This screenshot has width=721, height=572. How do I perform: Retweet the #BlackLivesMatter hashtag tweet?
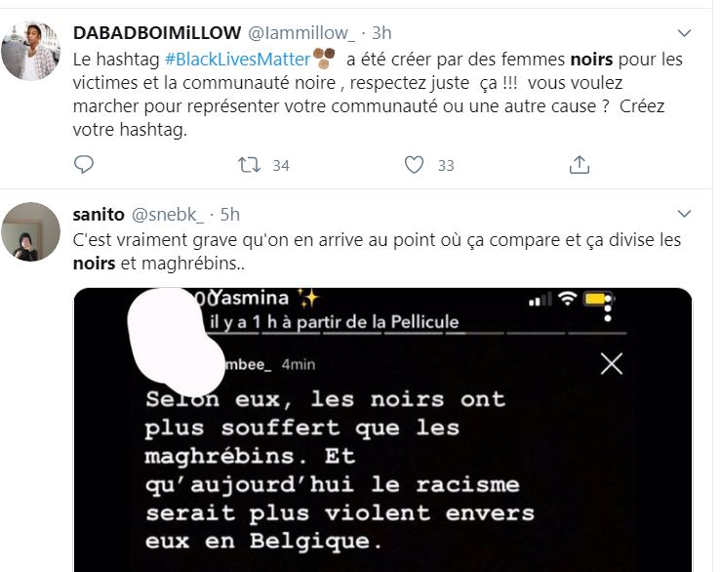point(249,165)
